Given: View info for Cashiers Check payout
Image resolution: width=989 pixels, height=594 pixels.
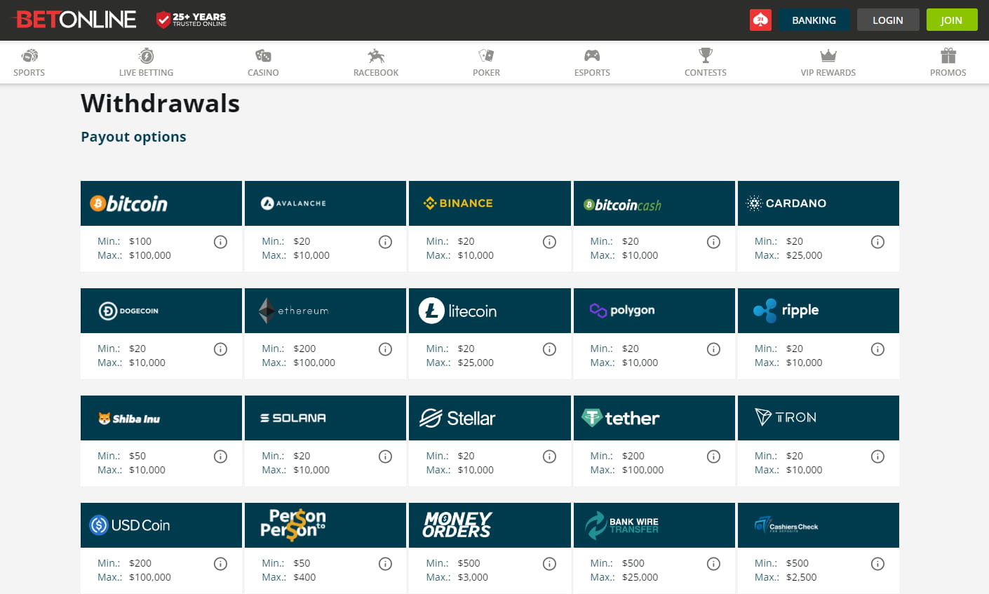Looking at the screenshot, I should click(x=877, y=564).
